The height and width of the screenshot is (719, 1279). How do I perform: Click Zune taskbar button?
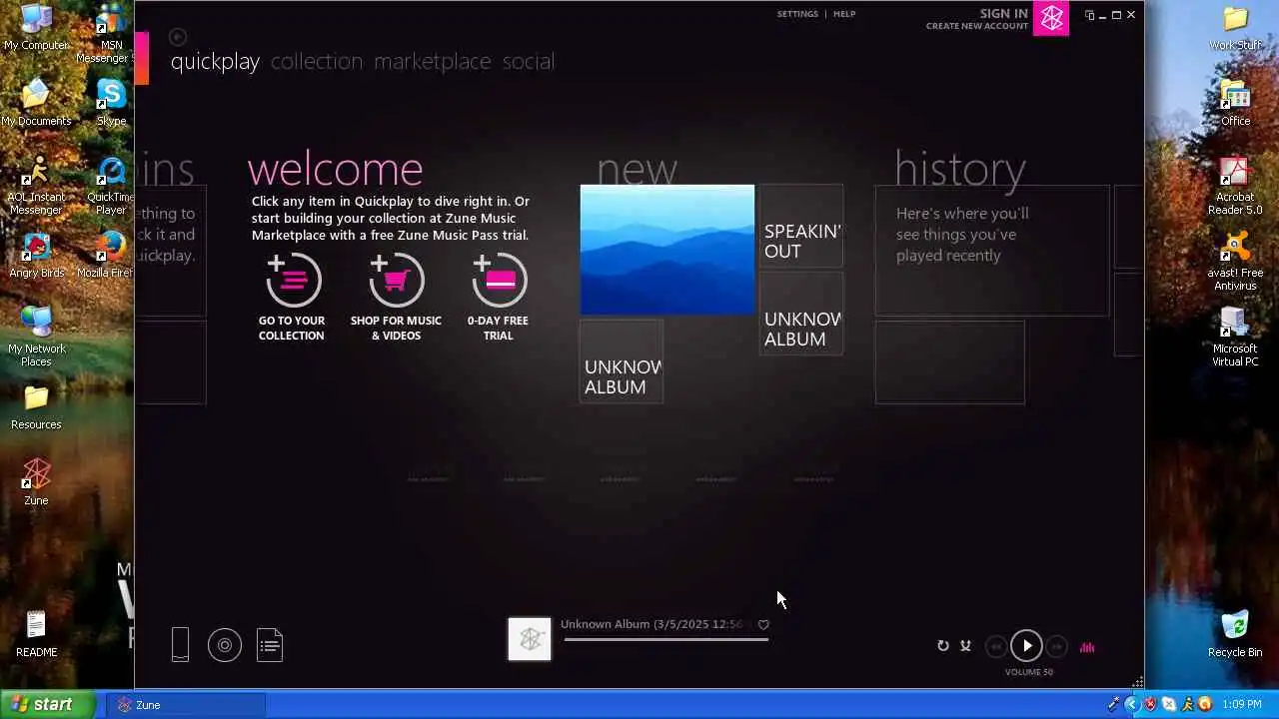point(186,705)
